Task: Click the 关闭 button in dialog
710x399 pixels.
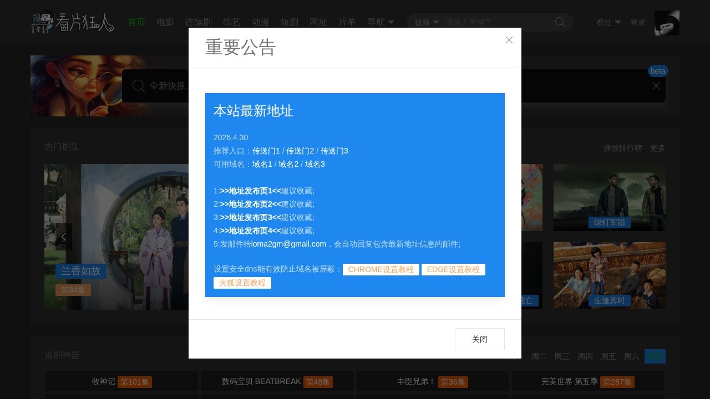Action: point(480,339)
